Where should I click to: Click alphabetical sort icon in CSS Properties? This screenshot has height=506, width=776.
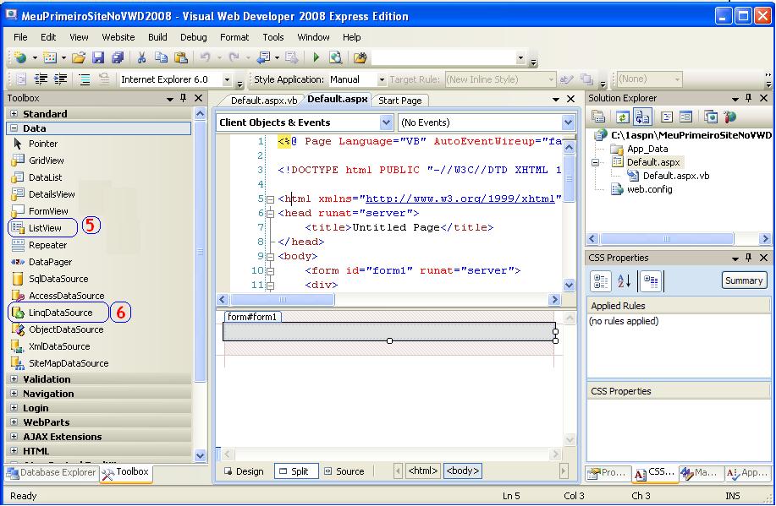click(x=624, y=281)
